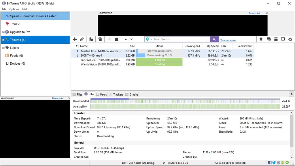The image size is (295, 166).
Task: Click the purple search magnifier button
Action: [x=214, y=39]
